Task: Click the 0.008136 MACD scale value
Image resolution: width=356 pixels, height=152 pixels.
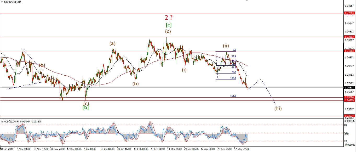Action: tap(349, 121)
